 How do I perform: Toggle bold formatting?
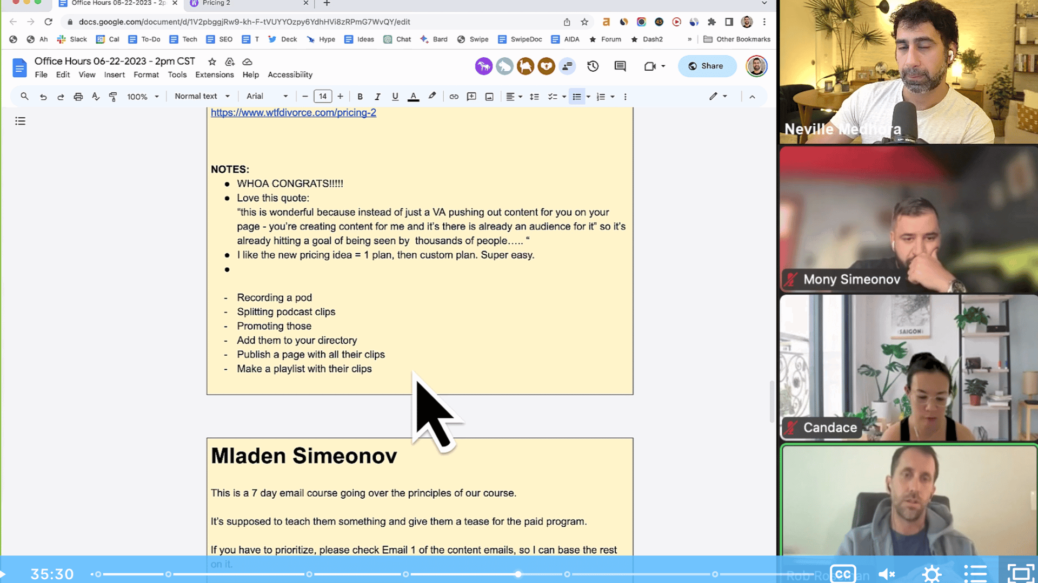(360, 97)
